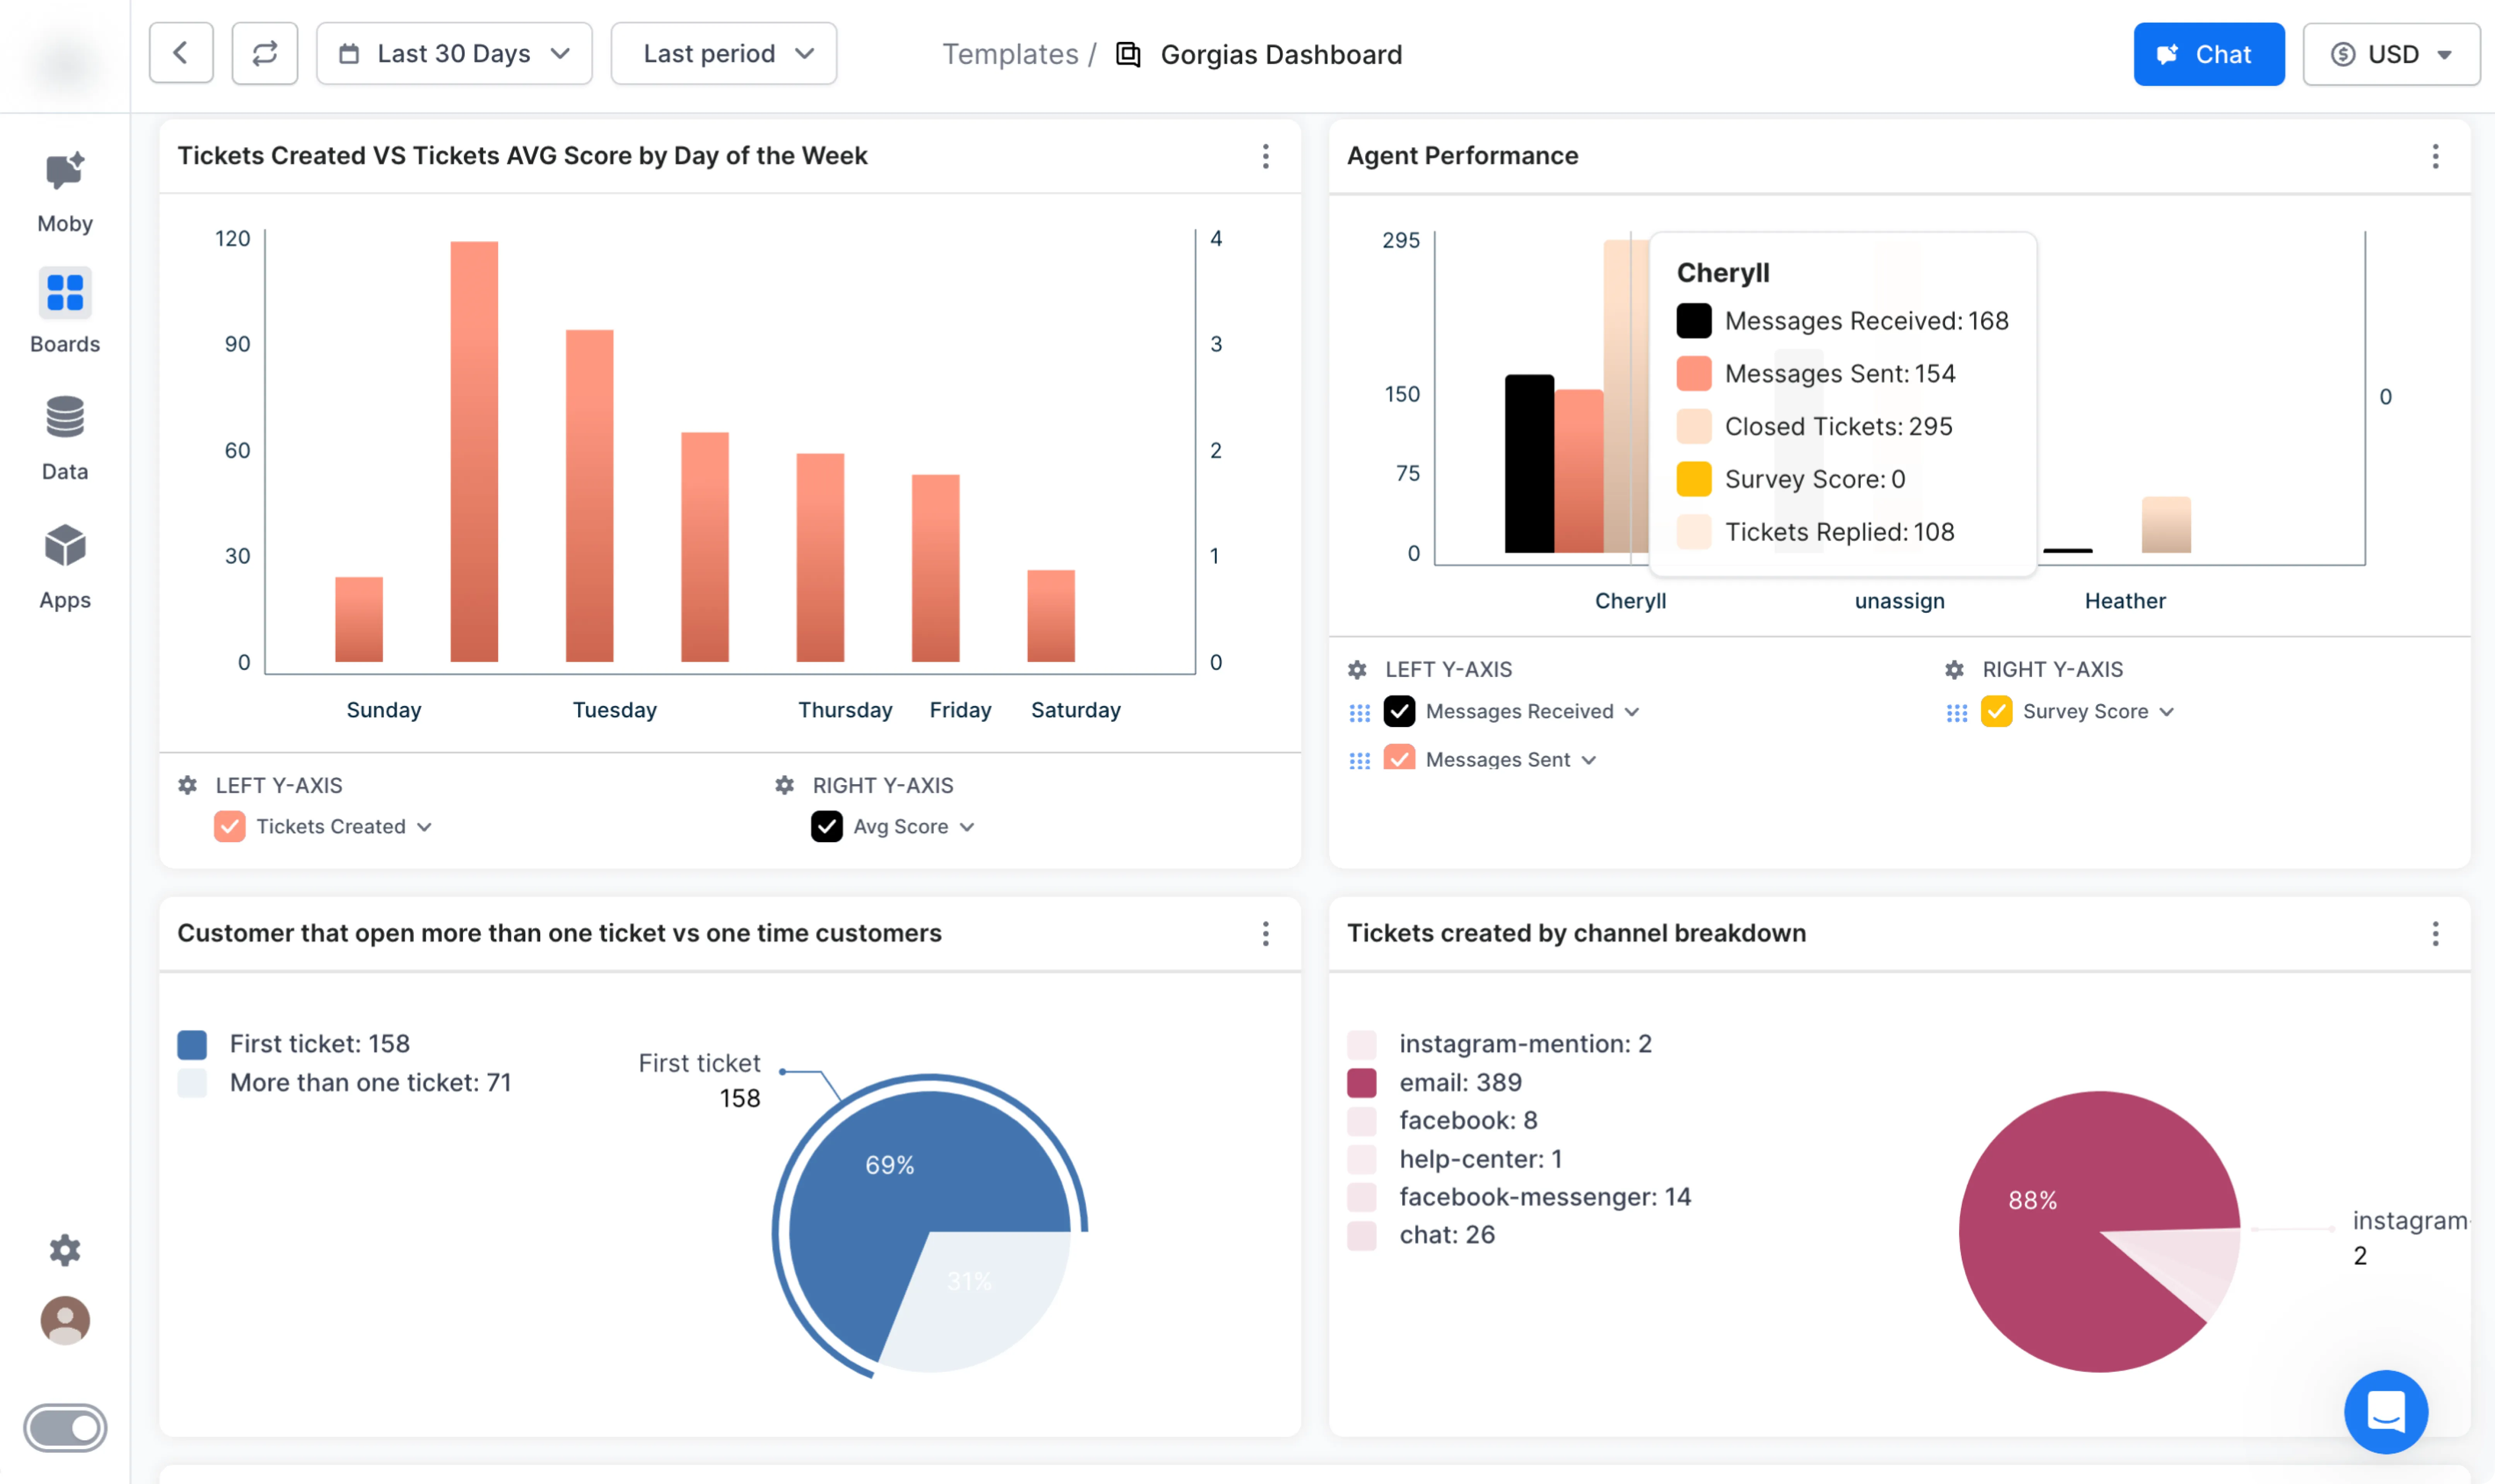Toggle the Survey Score checkbox
2495x1484 pixels.
click(1996, 712)
